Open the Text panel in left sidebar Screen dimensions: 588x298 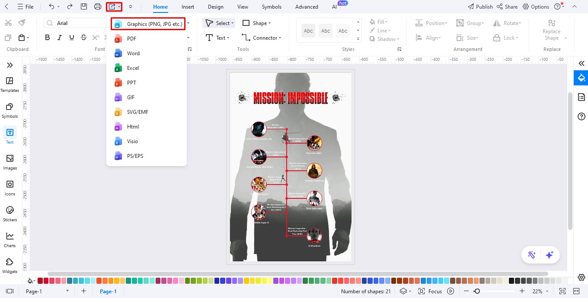[x=10, y=136]
